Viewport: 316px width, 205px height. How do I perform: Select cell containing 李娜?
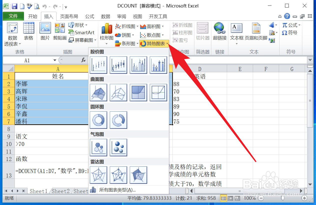[x=52, y=84]
